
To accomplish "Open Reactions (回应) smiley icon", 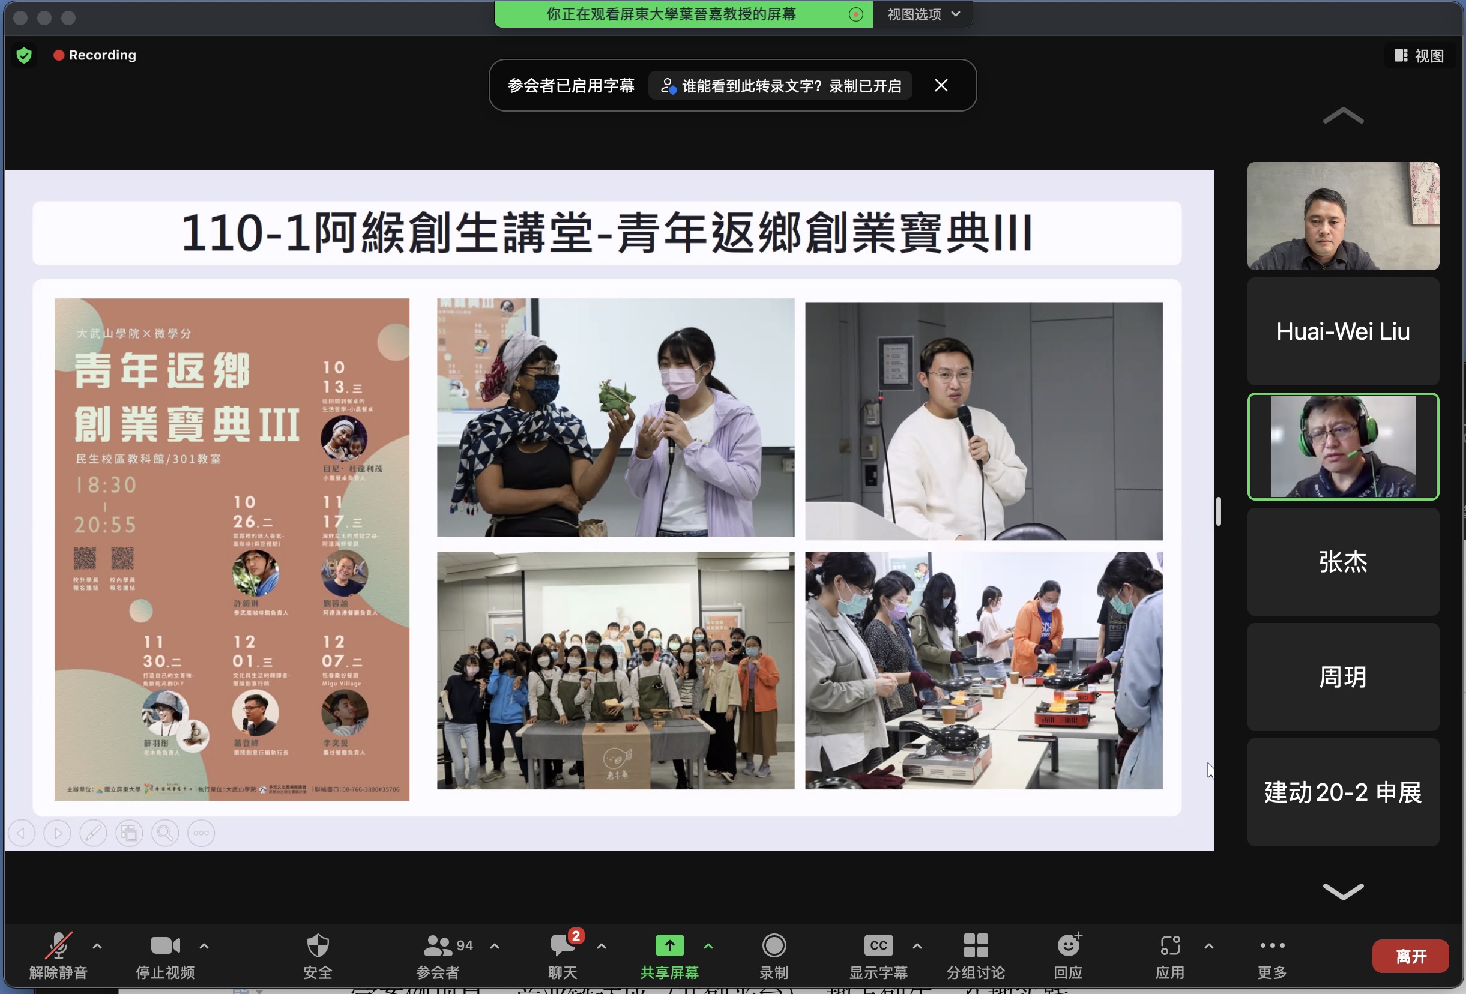I will [1068, 945].
